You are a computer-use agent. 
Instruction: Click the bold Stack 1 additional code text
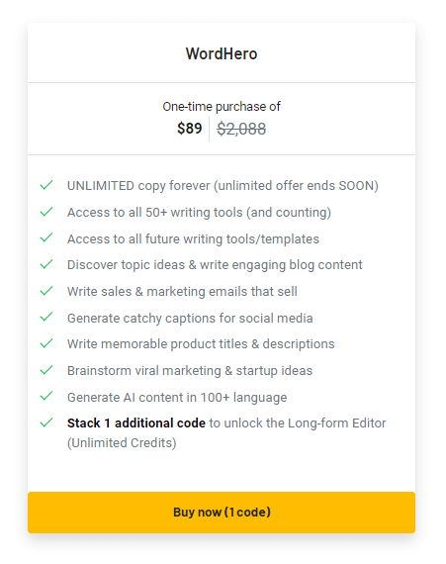coord(136,423)
